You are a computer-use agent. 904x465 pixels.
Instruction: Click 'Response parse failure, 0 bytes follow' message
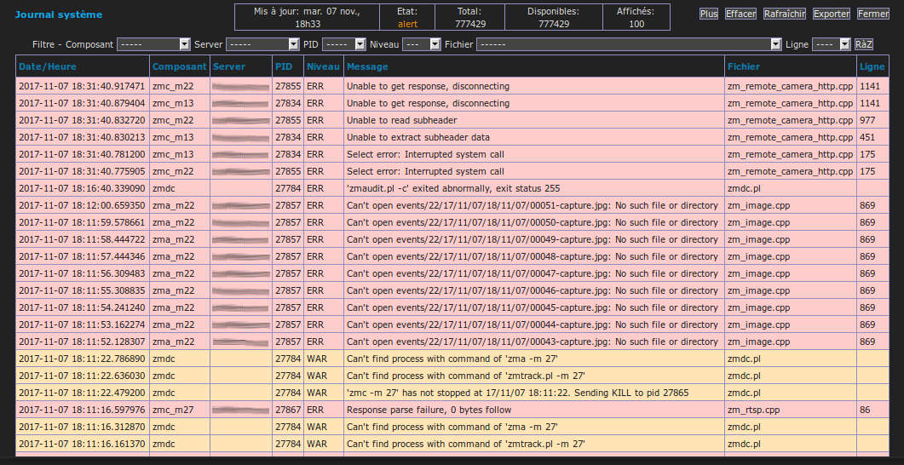[429, 410]
